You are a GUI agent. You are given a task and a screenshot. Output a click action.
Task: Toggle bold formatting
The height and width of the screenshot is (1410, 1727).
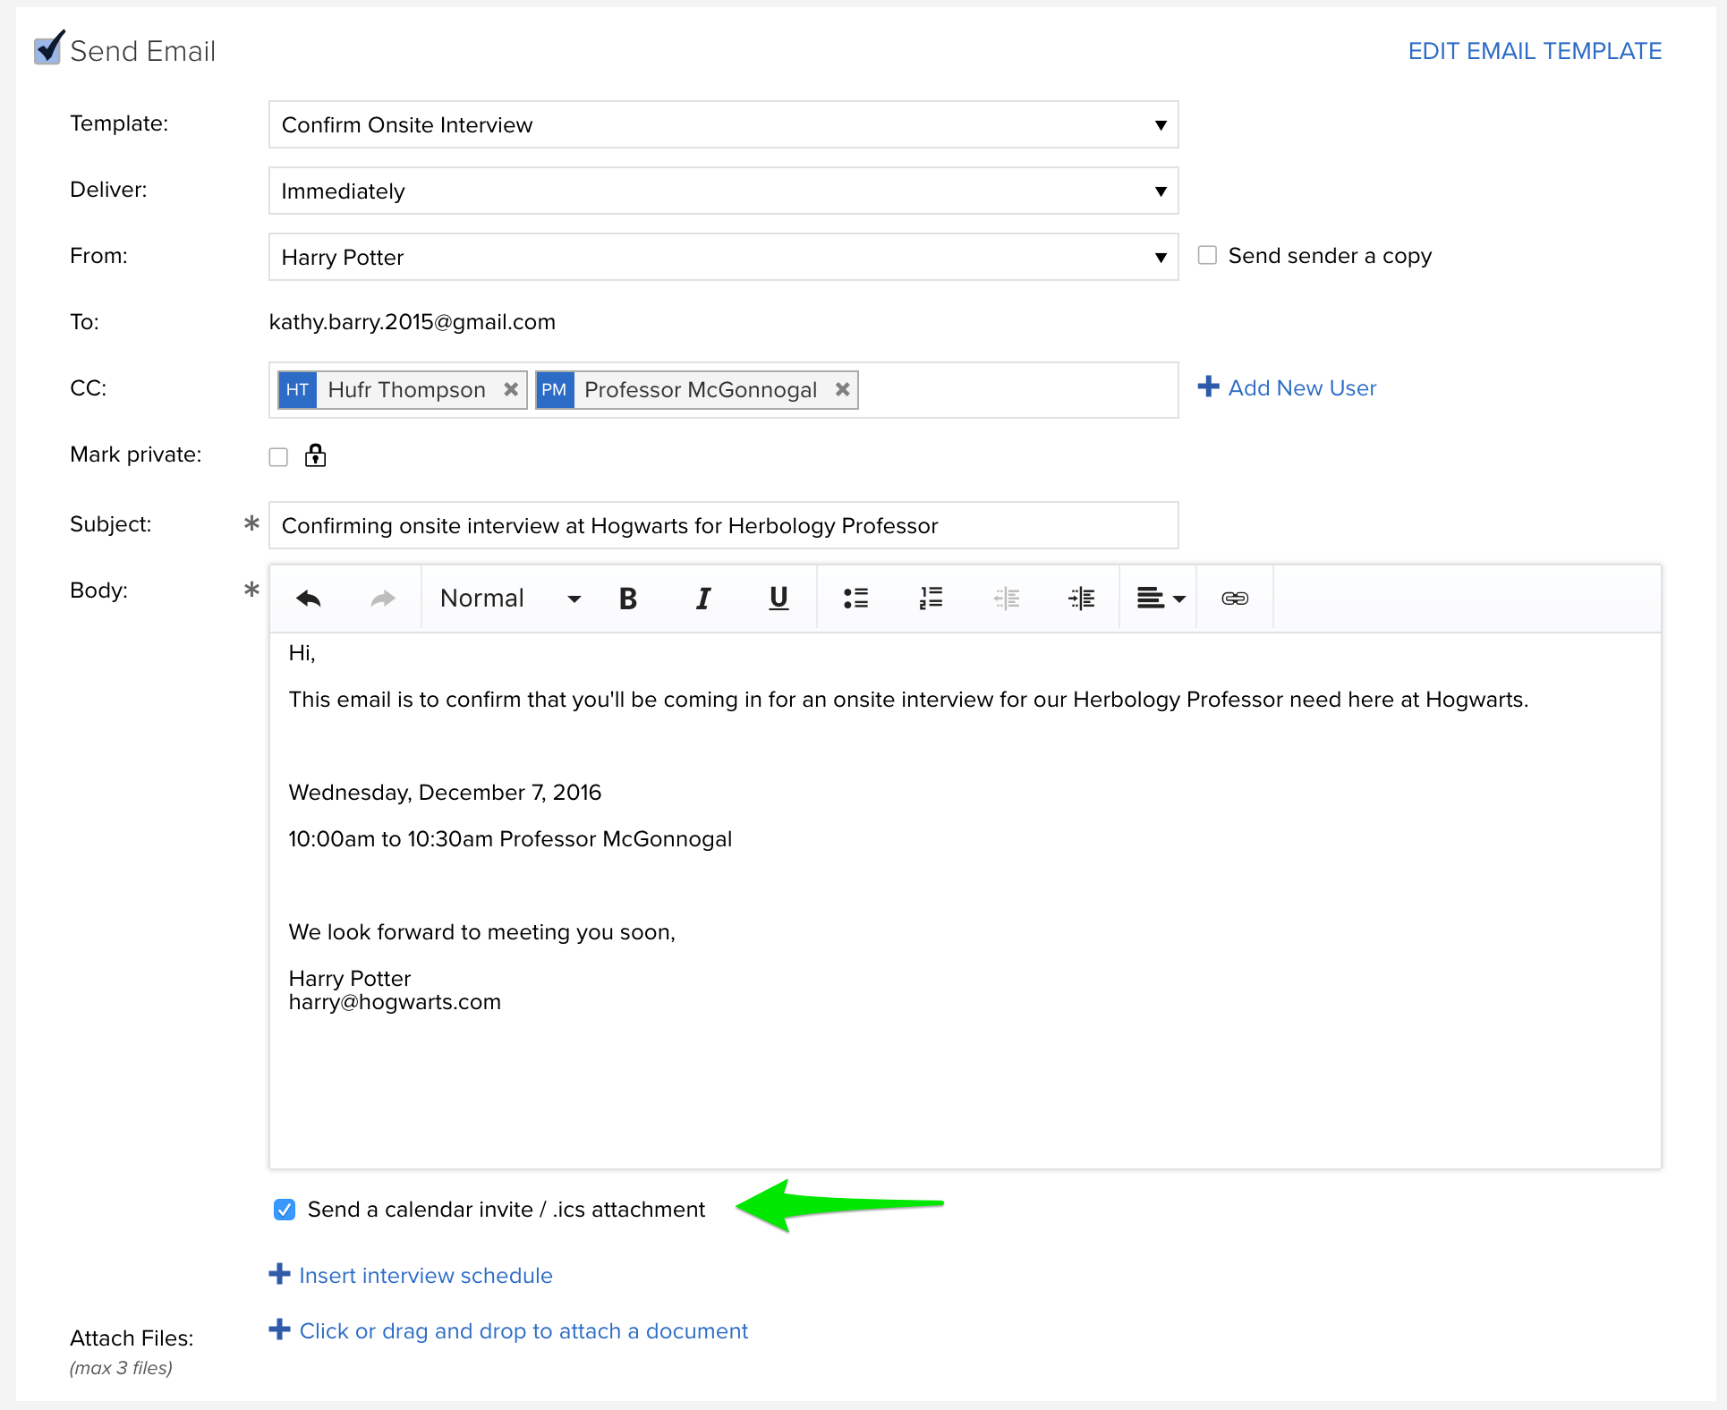click(x=628, y=599)
